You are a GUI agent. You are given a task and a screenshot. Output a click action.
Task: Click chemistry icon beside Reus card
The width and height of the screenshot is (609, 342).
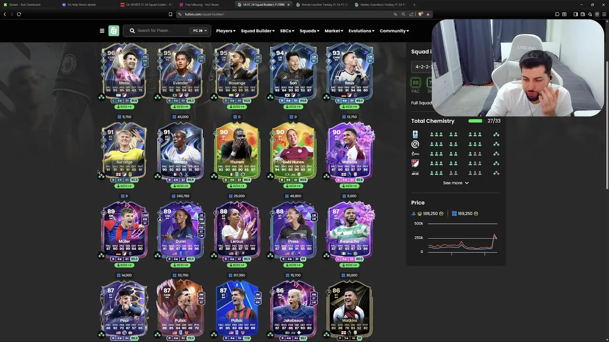[326, 97]
